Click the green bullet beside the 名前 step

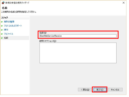(x=2, y=38)
